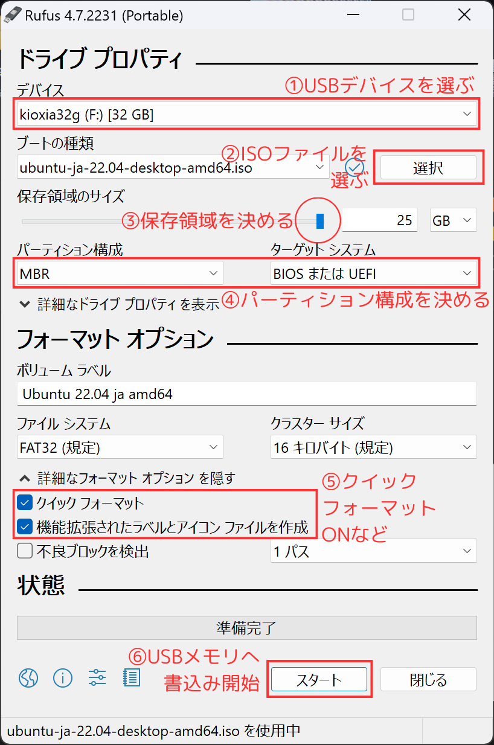This screenshot has height=745, width=494.
Task: Click the Rufus USB icon in title bar
Action: pos(12,16)
